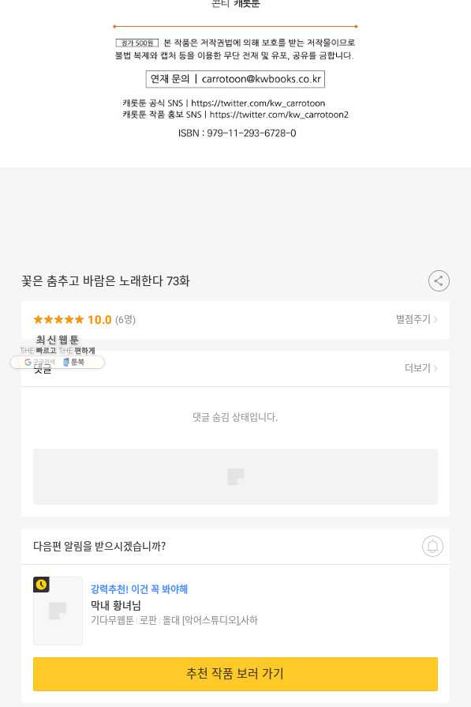Click the share icon beside episode title
The height and width of the screenshot is (707, 471).
point(439,281)
